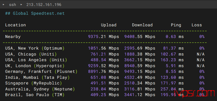Select Mumbai upload 651.08 Mbps
The width and height of the screenshot is (217, 101).
(x=105, y=77)
